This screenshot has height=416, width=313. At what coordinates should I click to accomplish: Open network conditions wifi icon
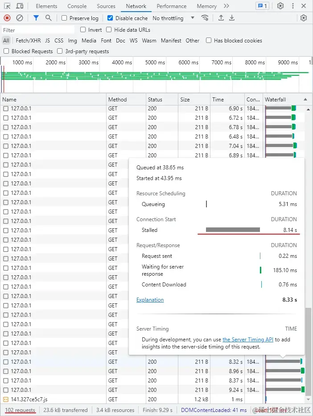tap(205, 18)
